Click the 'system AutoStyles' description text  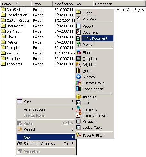130,10
